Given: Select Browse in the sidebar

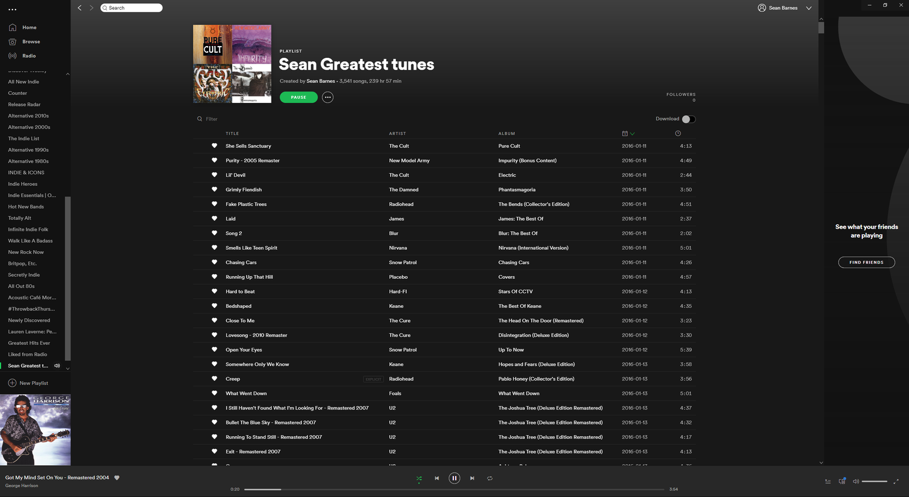Looking at the screenshot, I should pyautogui.click(x=31, y=41).
